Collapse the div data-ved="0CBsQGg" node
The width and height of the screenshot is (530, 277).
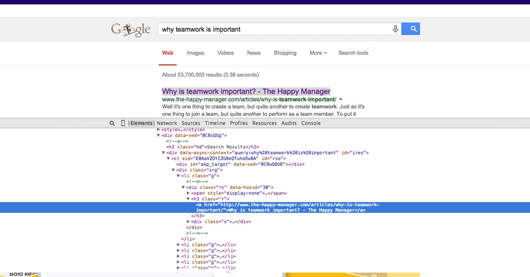coord(159,135)
